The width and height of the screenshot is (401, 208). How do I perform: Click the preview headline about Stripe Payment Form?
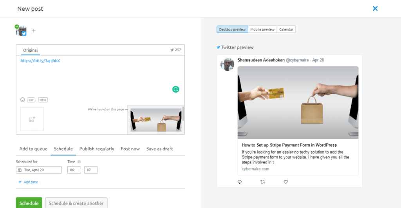pyautogui.click(x=289, y=145)
